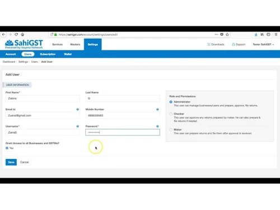Click the Cancel button

coord(25,162)
